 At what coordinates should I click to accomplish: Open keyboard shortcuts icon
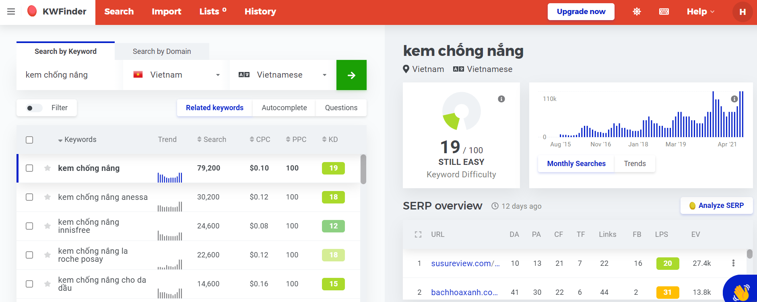click(x=664, y=12)
